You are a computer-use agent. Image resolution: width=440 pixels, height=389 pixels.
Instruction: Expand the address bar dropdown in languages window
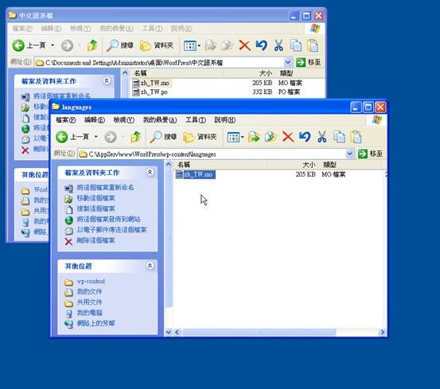[349, 154]
